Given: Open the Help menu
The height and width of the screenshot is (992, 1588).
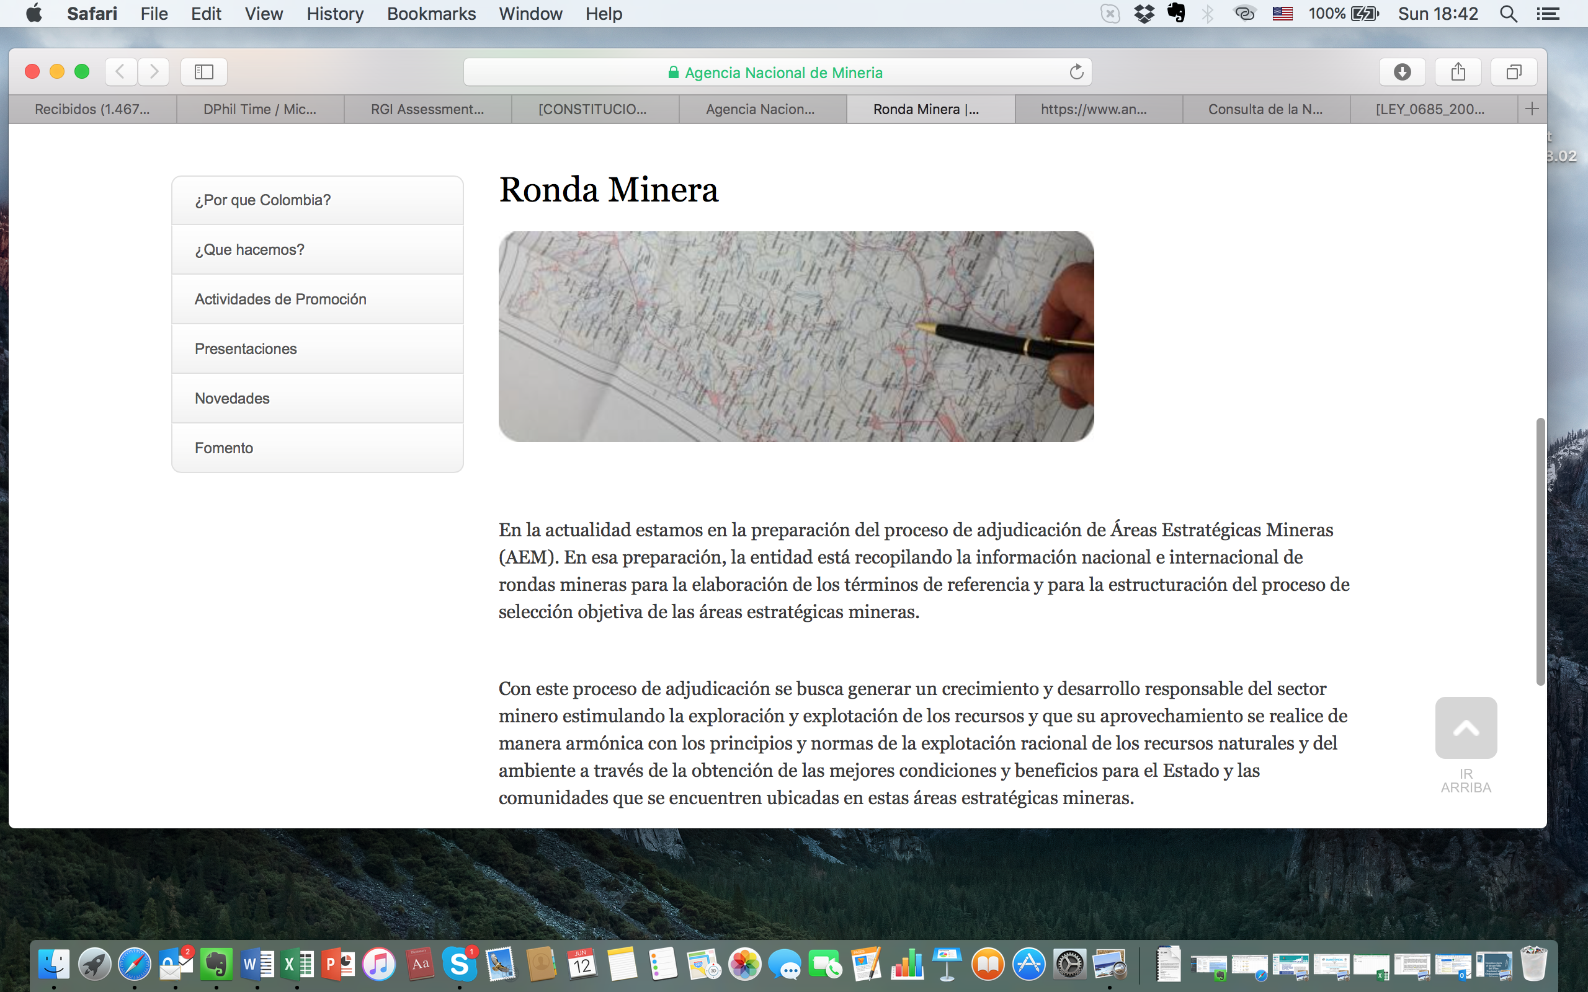Looking at the screenshot, I should click(x=604, y=13).
